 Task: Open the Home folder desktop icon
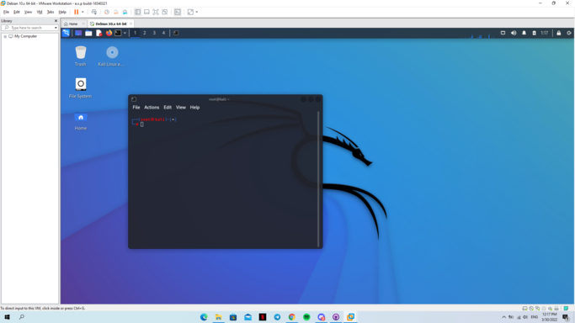pos(80,121)
